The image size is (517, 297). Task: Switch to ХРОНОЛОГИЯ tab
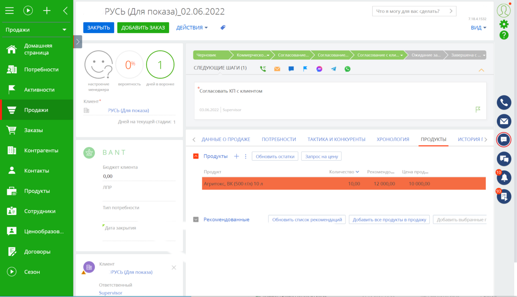393,139
